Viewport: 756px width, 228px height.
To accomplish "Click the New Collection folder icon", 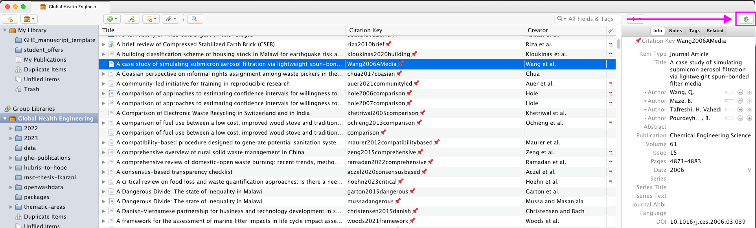I will click(10, 19).
